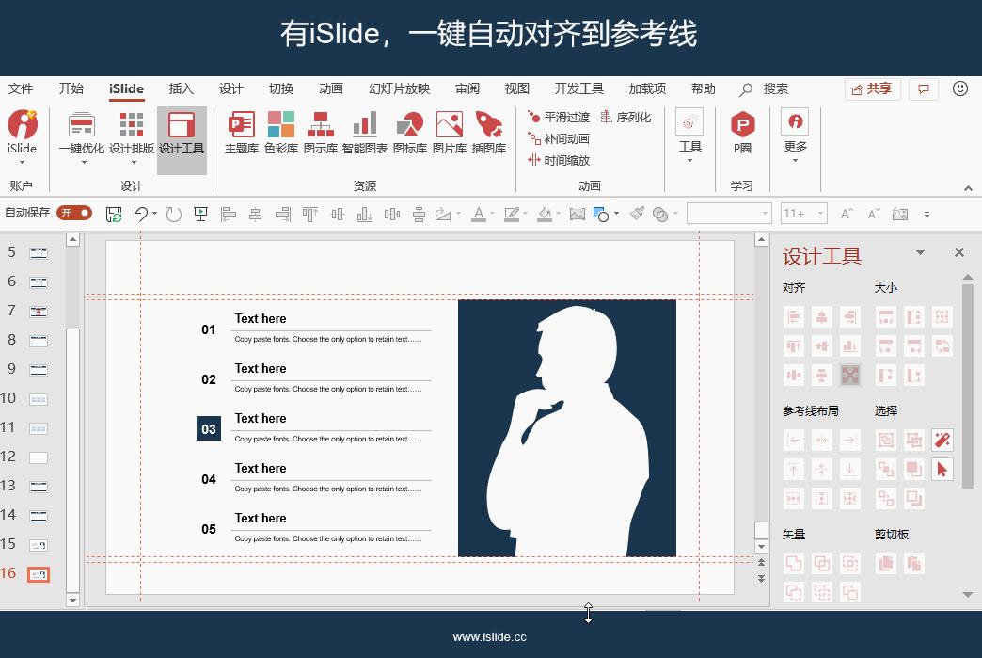Viewport: 982px width, 658px height.
Task: Click the first guide layout left-arrow icon
Action: tap(794, 440)
